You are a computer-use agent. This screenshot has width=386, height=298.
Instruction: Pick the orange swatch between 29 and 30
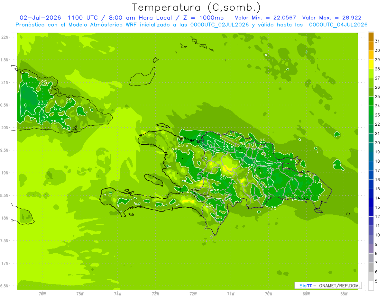point(371,55)
